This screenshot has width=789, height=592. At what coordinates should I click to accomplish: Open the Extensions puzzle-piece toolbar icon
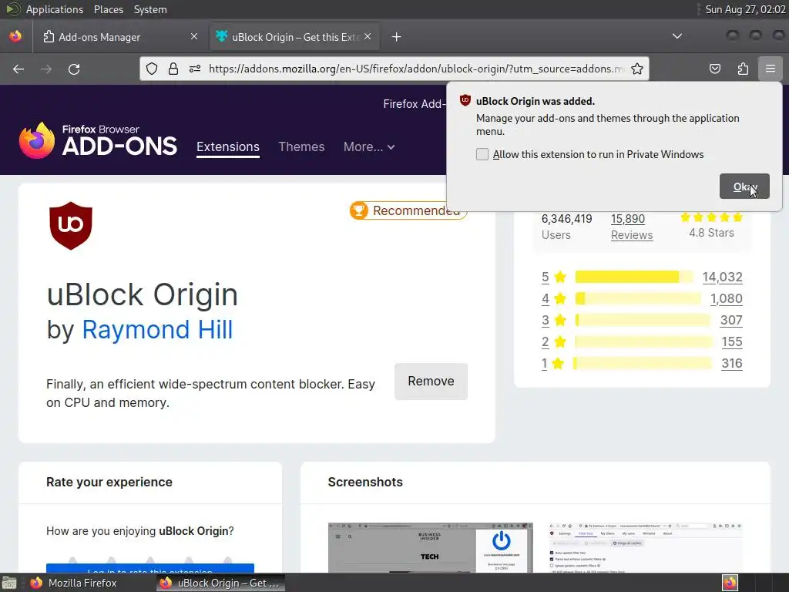743,69
